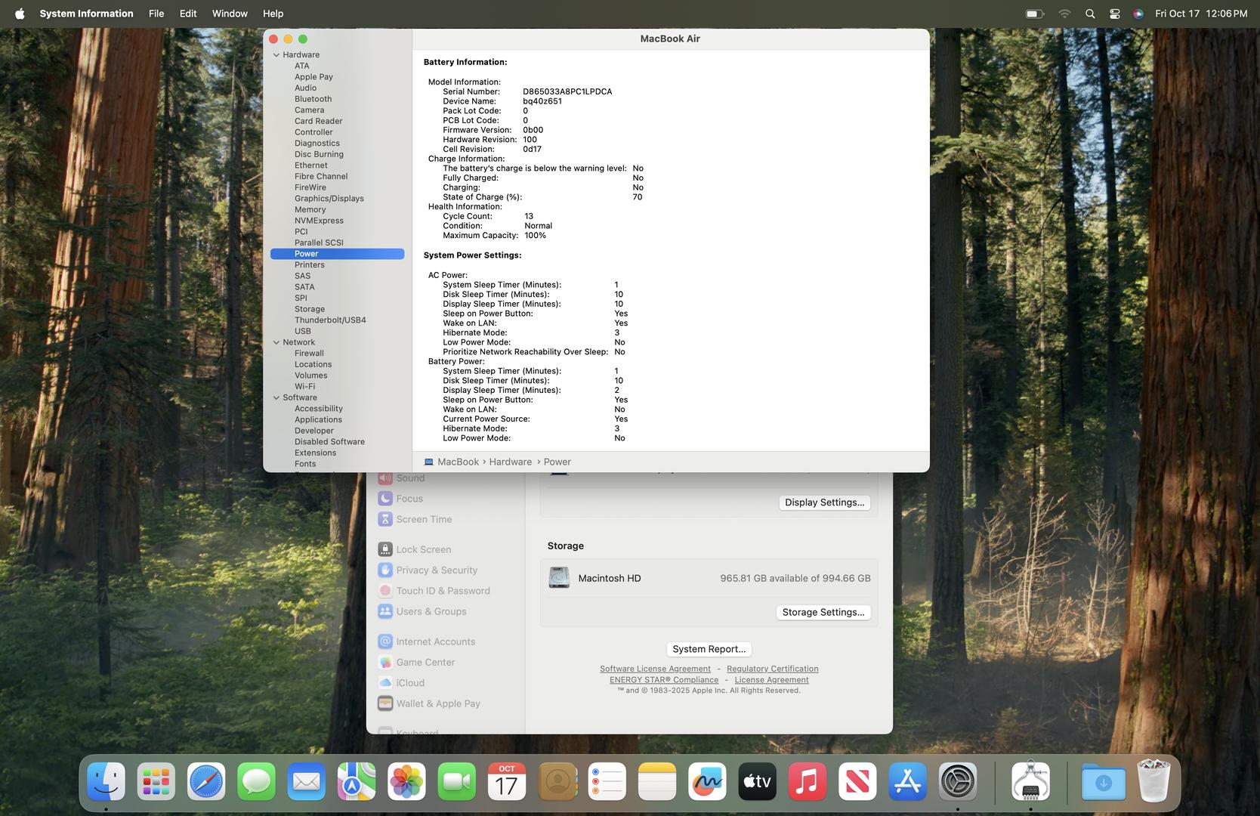Screen dimensions: 1260x816
Task: Click the Spotlight search magnifier icon
Action: coord(1089,14)
